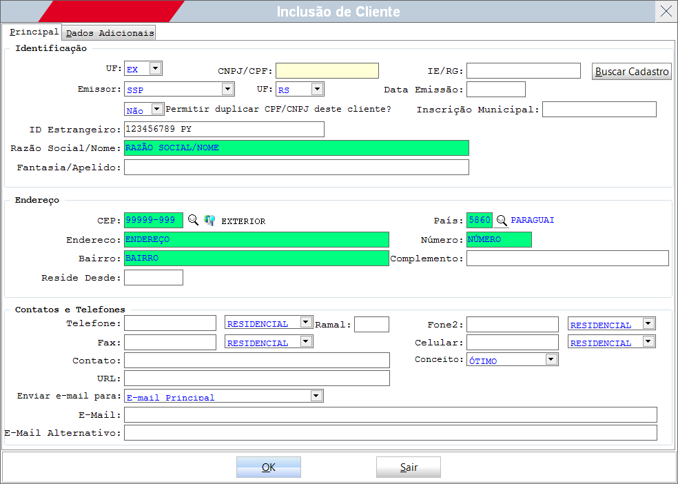This screenshot has width=678, height=484.
Task: Click the Celular number field
Action: point(513,343)
